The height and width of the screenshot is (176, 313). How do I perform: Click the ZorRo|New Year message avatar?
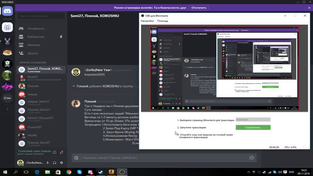[76, 72]
